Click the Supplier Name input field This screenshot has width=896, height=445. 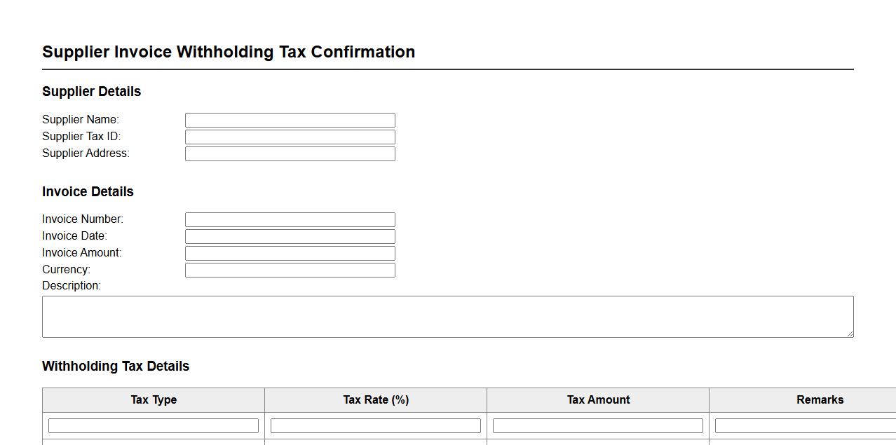290,120
